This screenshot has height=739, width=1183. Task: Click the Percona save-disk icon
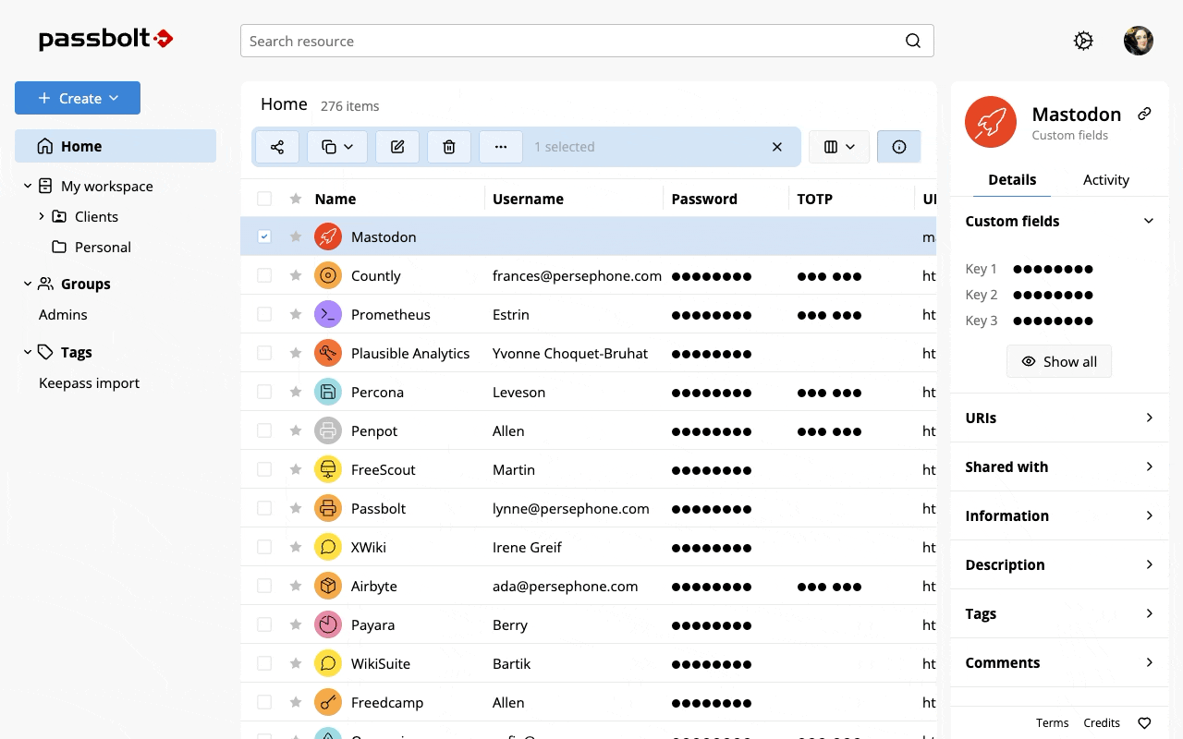click(328, 392)
